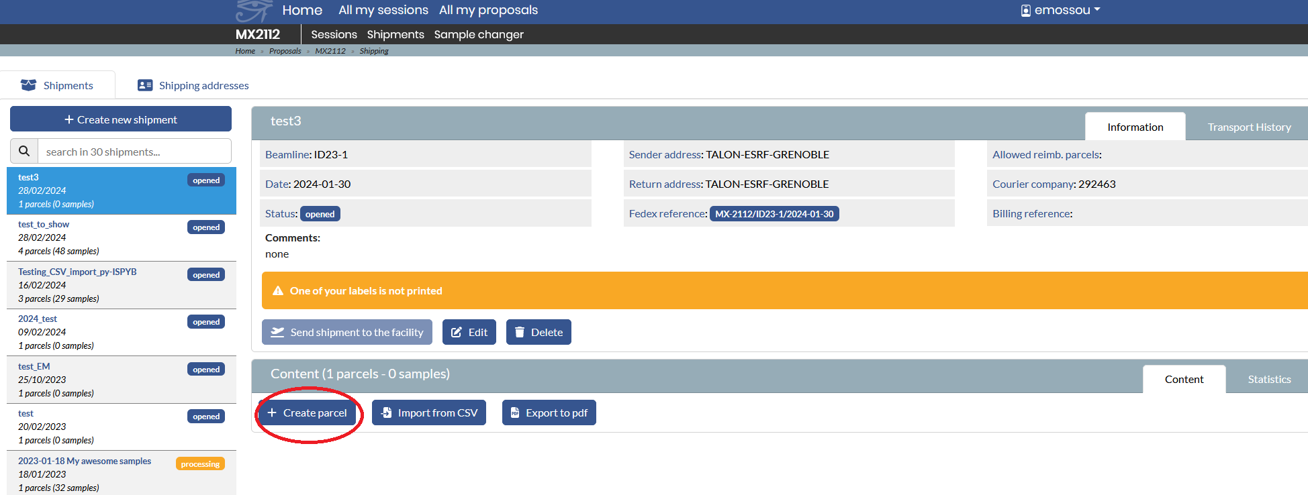Go to All my proposals

coord(488,10)
